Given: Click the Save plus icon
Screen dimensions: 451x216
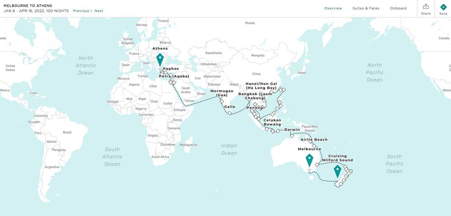Looking at the screenshot, I should tap(443, 7).
